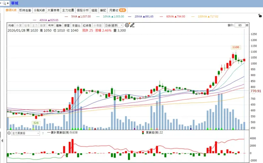Image resolution: width=263 pixels, height=163 pixels.
Task: Toggle the 融資 overlay button
Action: coord(43,26)
